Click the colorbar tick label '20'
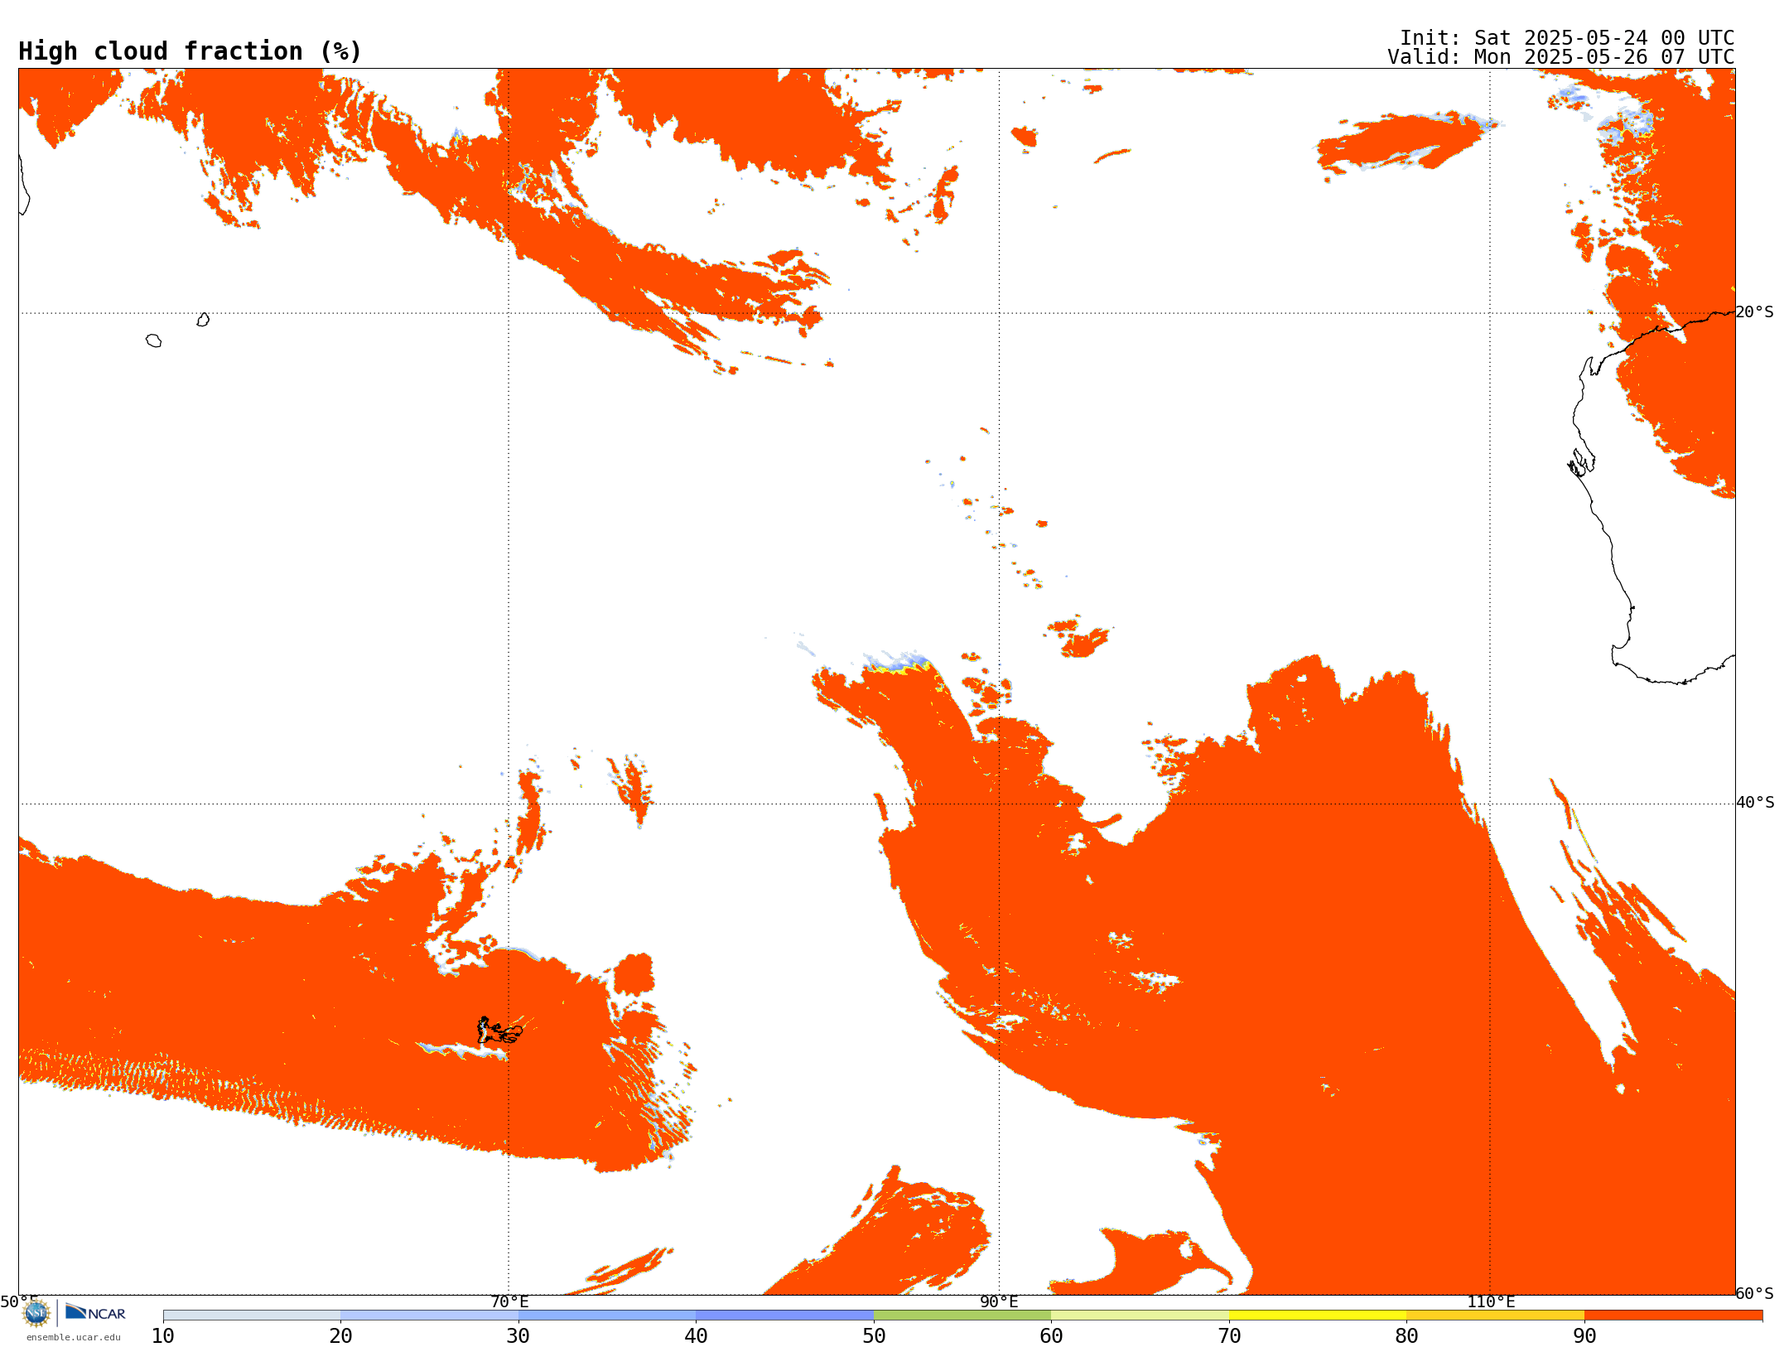Screen dimensions: 1789x1347 coord(340,1336)
